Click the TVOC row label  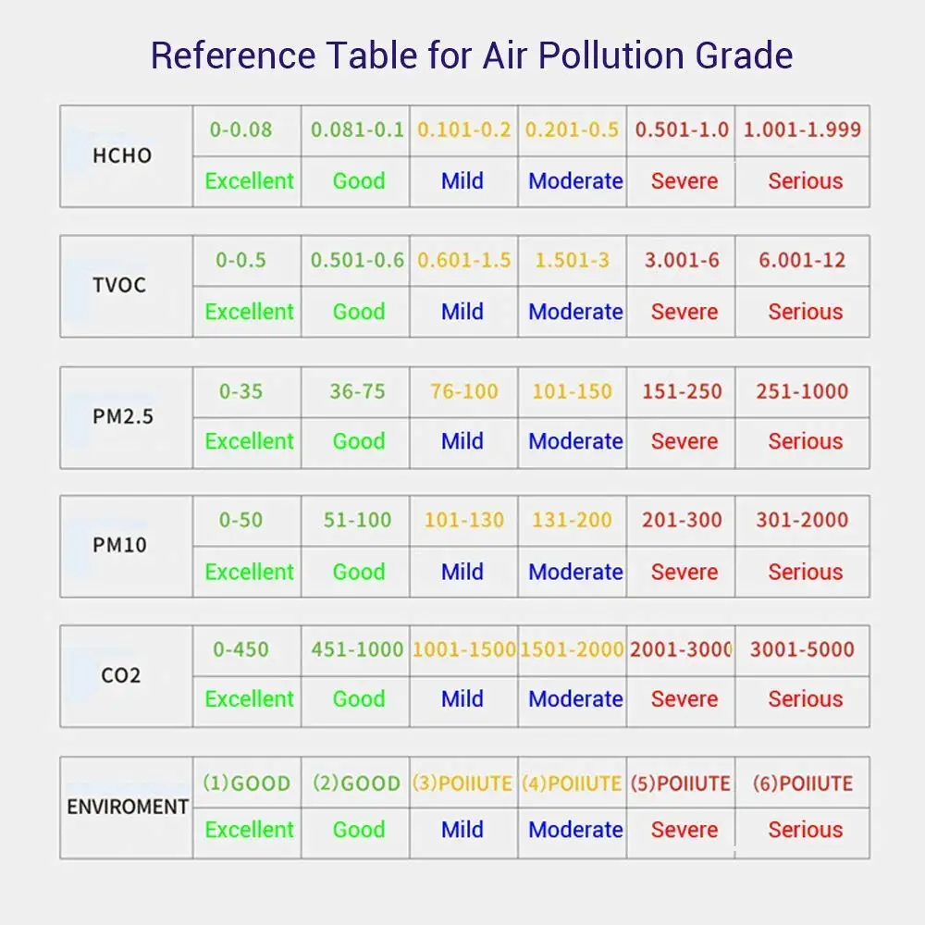pyautogui.click(x=119, y=285)
